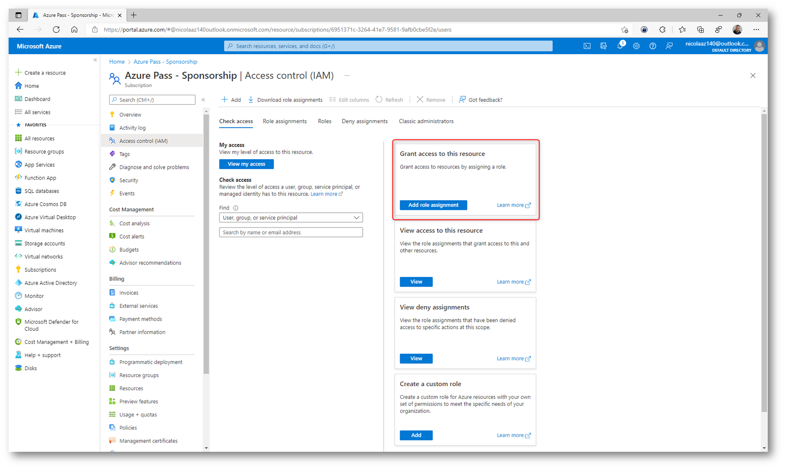Click the Virtual machines icon
The image size is (785, 469).
tap(18, 230)
